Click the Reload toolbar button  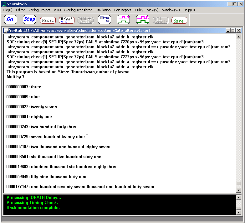pos(48,20)
